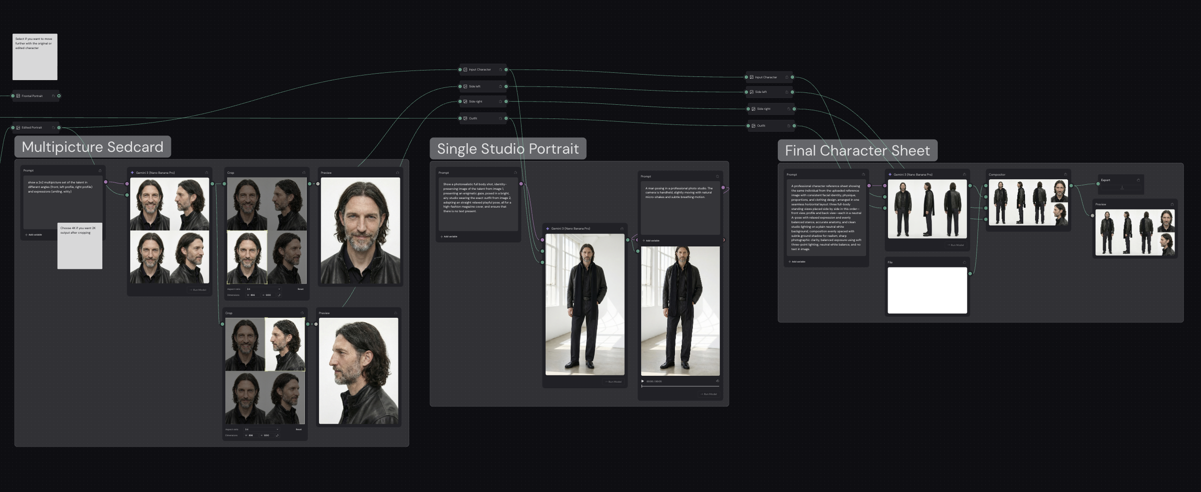Viewport: 1201px width, 492px height.
Task: Click sparkle icon on Final Character Sheet Gemini node
Action: tap(890, 175)
